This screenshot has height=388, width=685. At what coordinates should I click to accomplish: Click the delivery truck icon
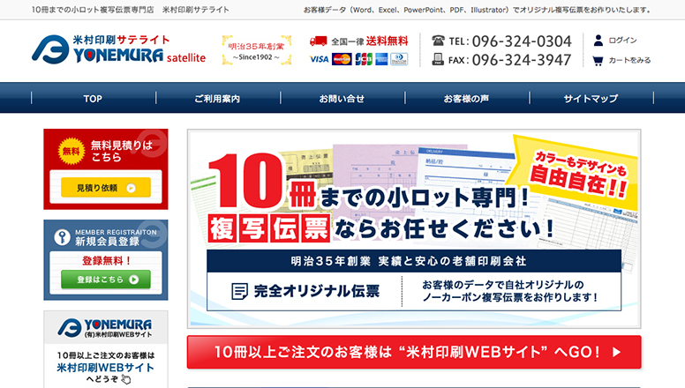319,41
